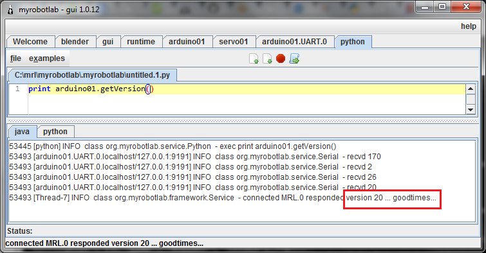Open the file menu
This screenshot has width=486, height=253.
point(15,58)
